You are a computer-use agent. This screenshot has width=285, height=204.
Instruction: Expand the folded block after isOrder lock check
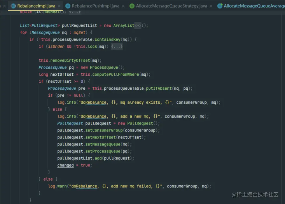(x=117, y=47)
